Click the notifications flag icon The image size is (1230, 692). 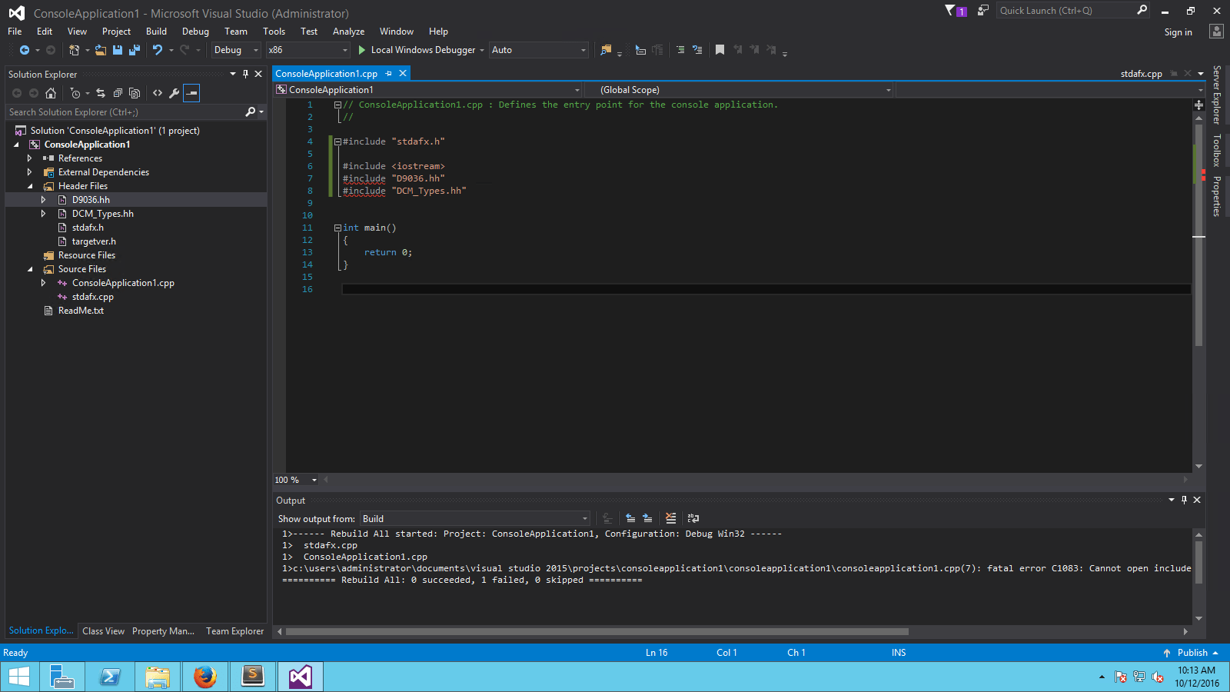(956, 11)
